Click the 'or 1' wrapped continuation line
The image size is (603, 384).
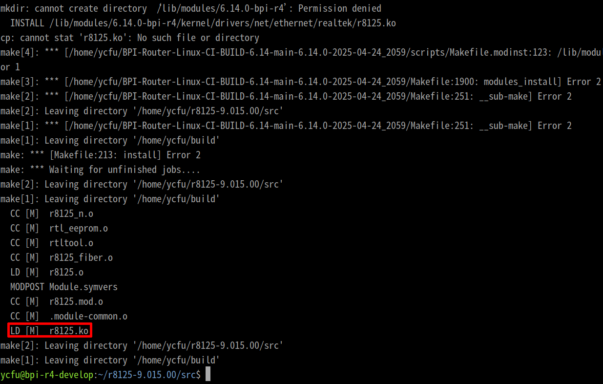pyautogui.click(x=10, y=67)
